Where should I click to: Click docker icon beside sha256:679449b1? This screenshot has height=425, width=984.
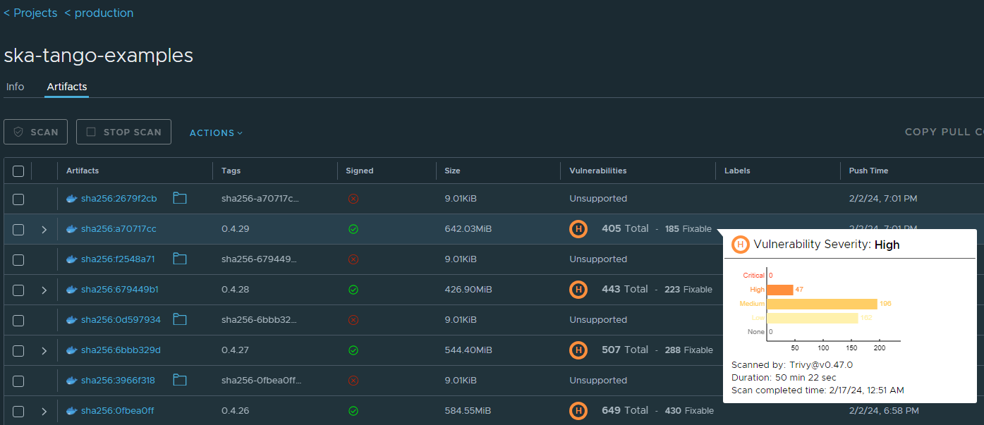pyautogui.click(x=71, y=290)
